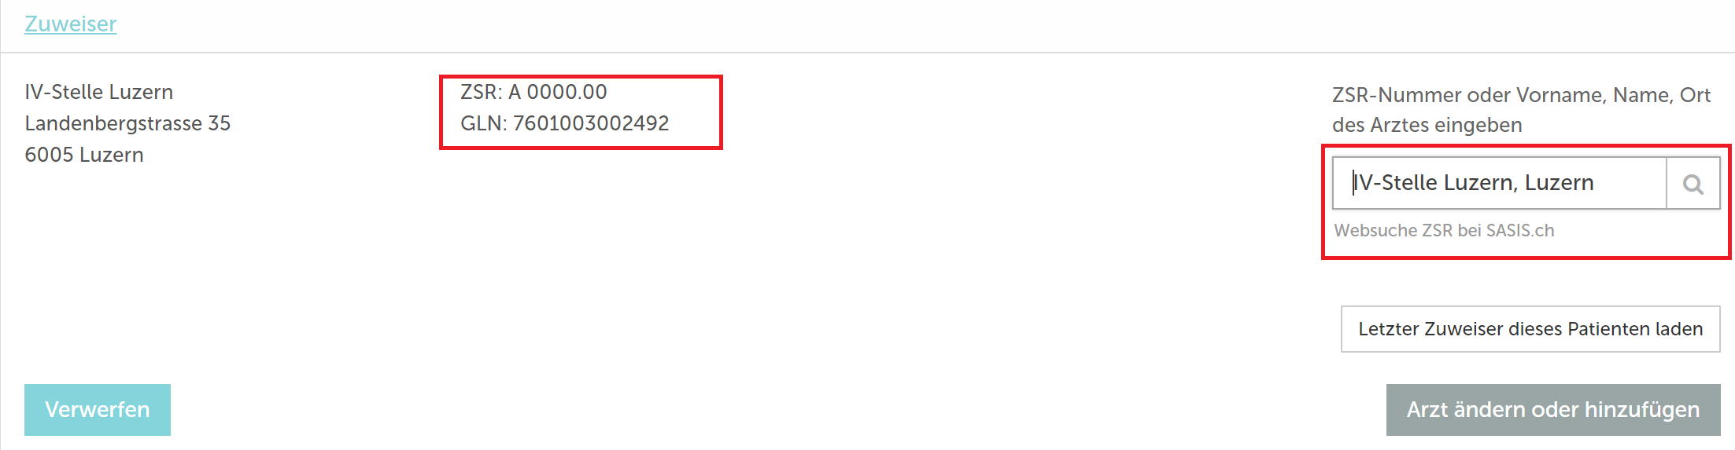The height and width of the screenshot is (450, 1735).
Task: Open the Zuweiser section link
Action: (x=71, y=24)
